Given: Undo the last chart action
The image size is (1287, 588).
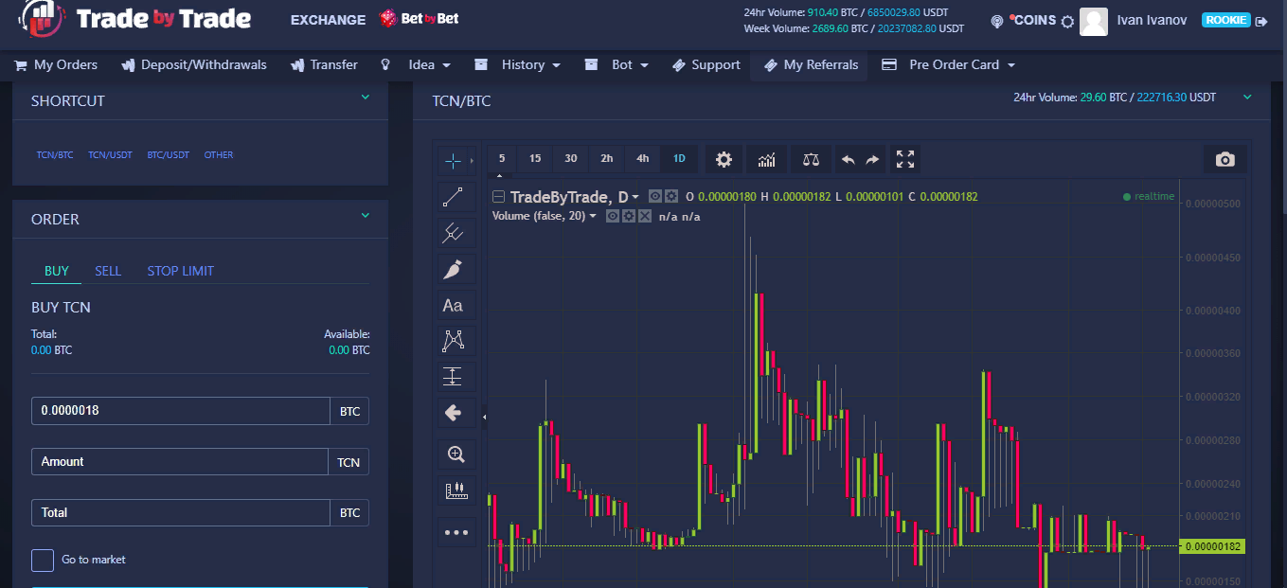Looking at the screenshot, I should 848,159.
